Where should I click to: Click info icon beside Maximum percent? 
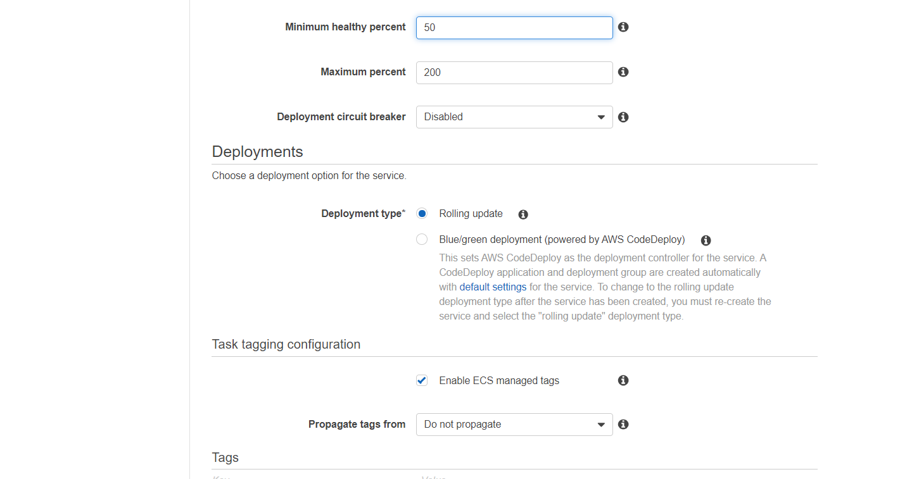(623, 72)
